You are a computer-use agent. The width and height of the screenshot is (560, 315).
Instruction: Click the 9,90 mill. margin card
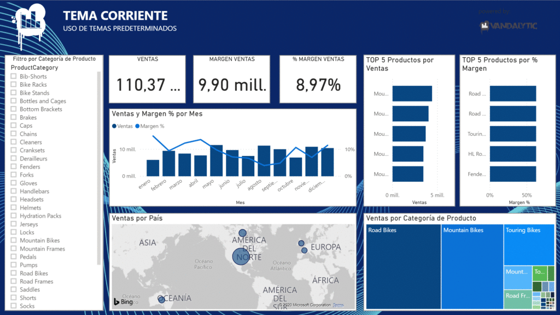[x=232, y=79]
